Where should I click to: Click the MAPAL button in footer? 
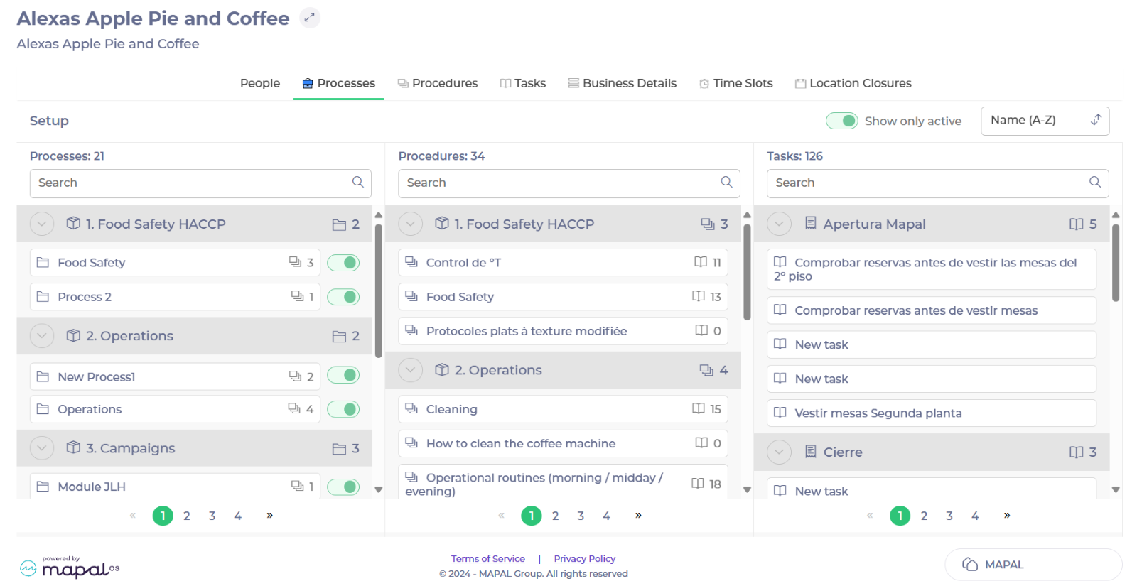click(x=1033, y=565)
